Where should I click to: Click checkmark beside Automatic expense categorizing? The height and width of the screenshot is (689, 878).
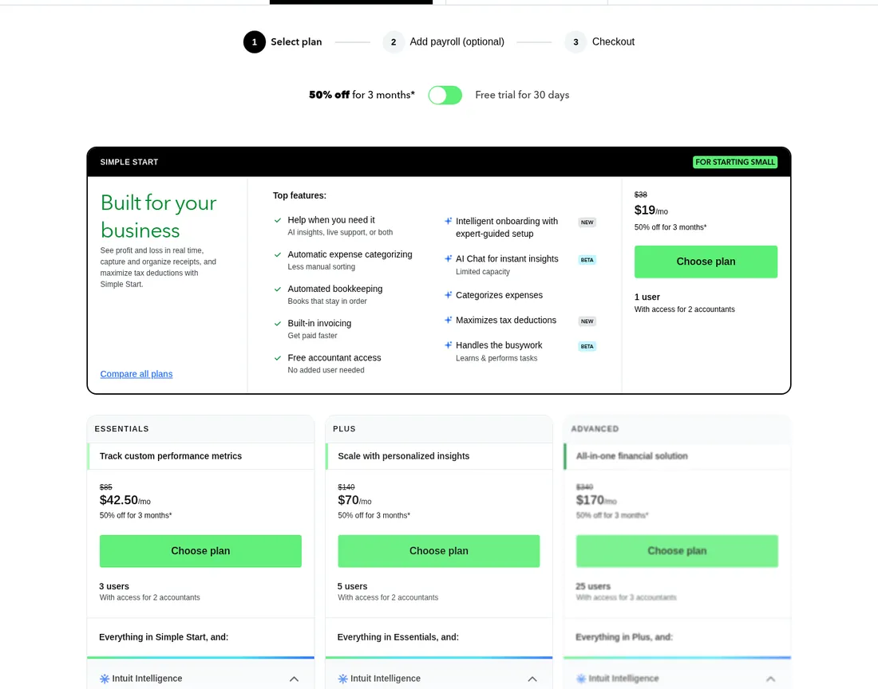278,254
